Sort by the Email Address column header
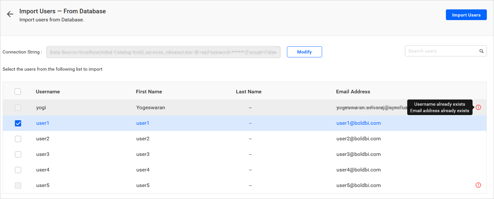 click(x=353, y=92)
